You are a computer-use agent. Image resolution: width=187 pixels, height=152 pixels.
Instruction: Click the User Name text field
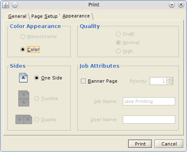[149, 120]
